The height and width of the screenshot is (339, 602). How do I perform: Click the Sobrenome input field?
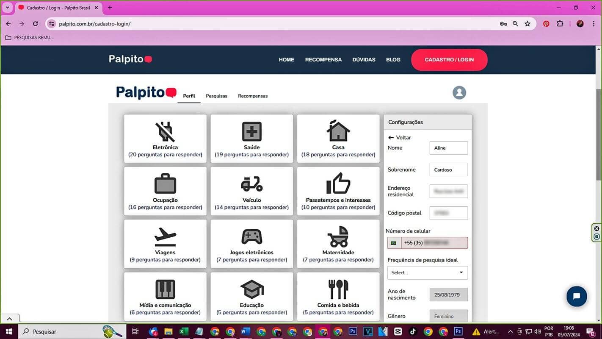coord(449,169)
